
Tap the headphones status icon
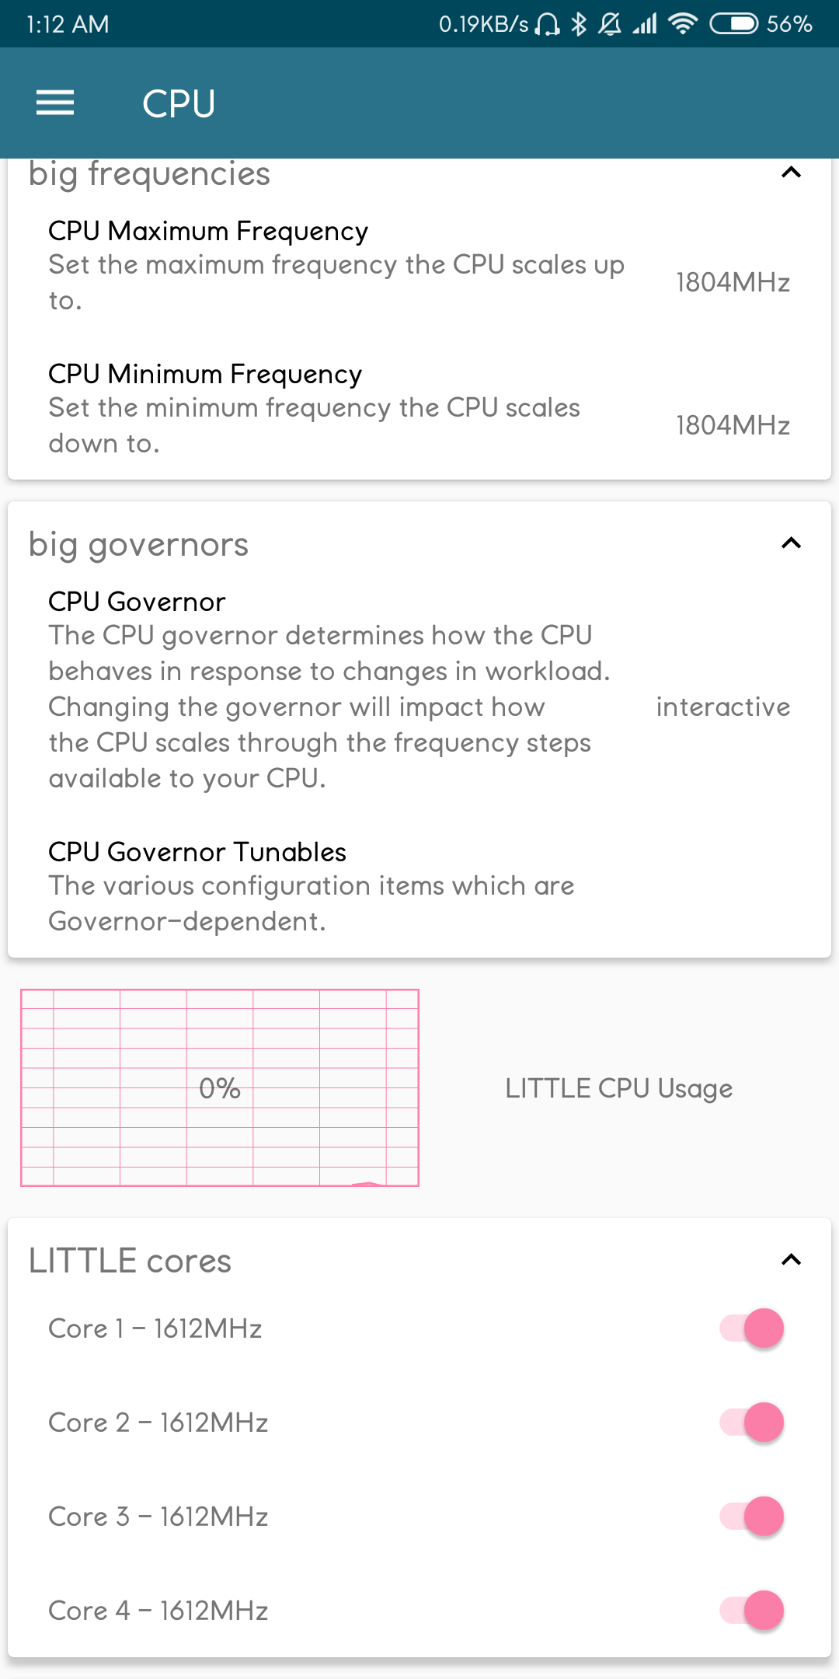point(547,25)
